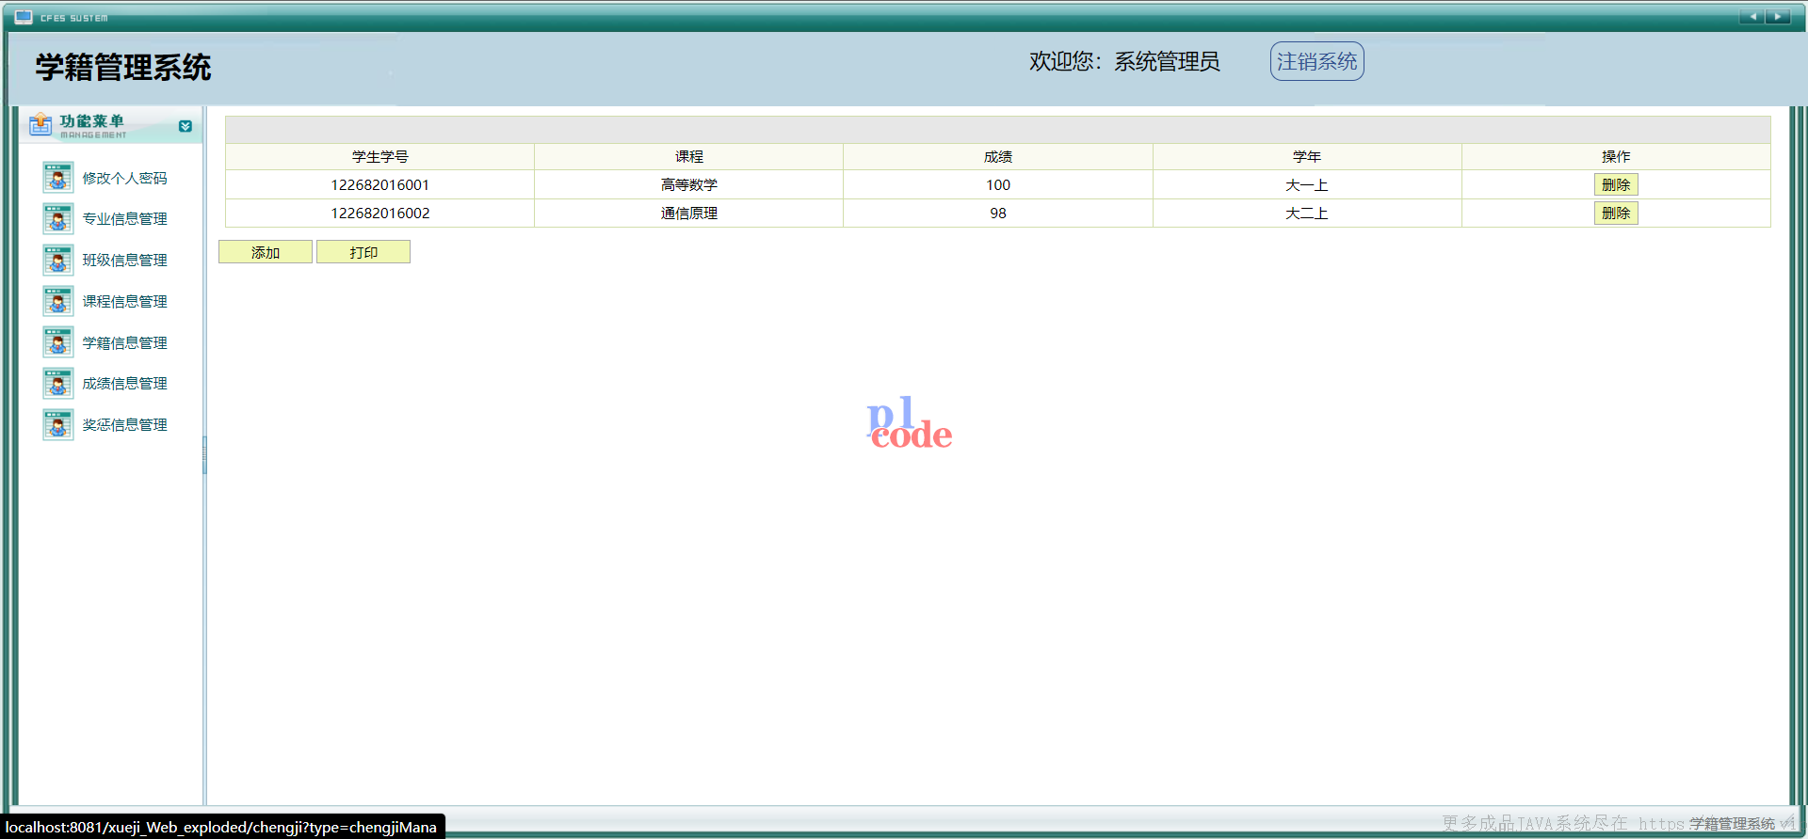Click the CFES System monitor icon
Viewport: 1808px width, 839px height.
(x=24, y=17)
